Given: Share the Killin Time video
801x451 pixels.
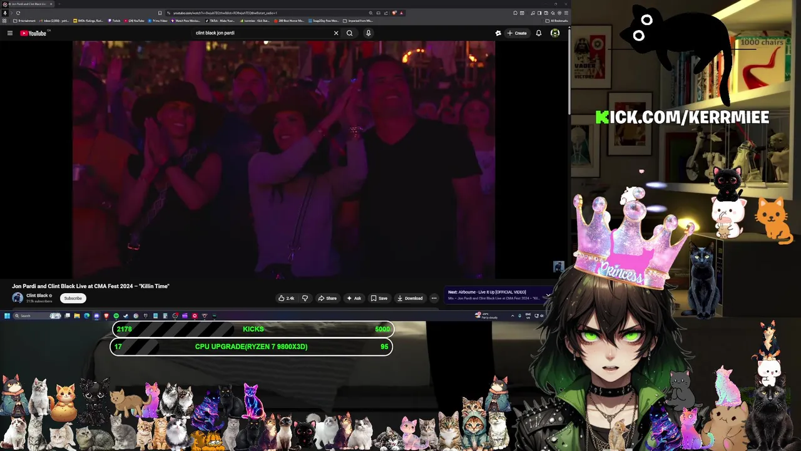Looking at the screenshot, I should coord(327,298).
